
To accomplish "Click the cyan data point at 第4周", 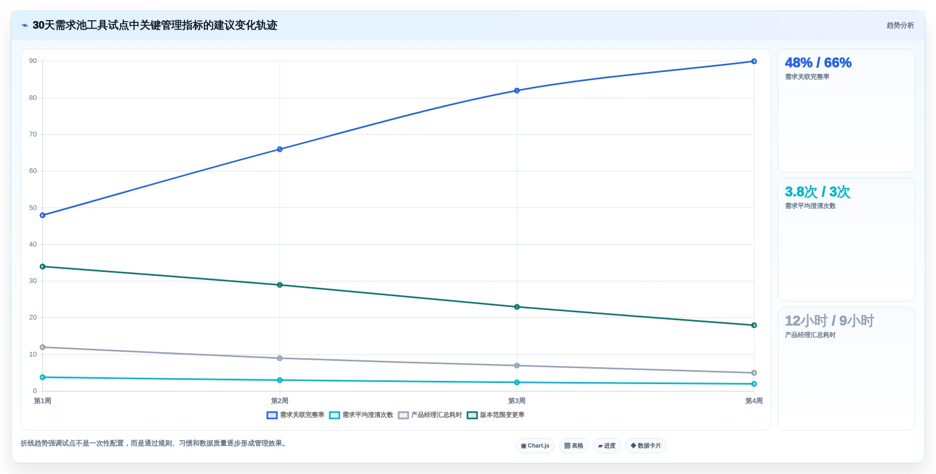I will [754, 384].
